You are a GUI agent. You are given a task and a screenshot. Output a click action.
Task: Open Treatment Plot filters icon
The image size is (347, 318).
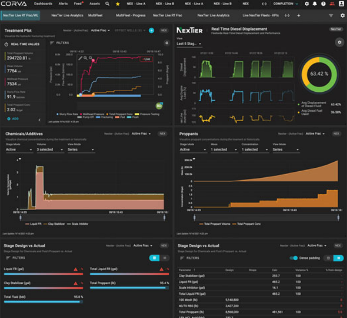coord(52,42)
